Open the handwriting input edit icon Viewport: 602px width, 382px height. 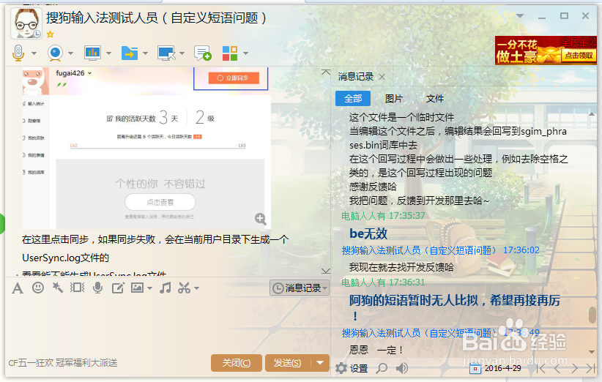[118, 288]
